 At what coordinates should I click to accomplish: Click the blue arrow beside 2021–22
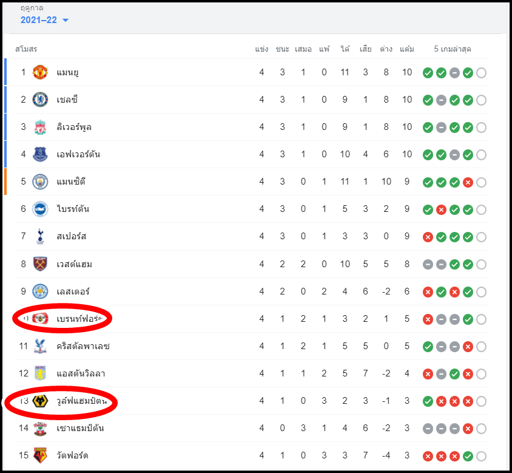(66, 20)
